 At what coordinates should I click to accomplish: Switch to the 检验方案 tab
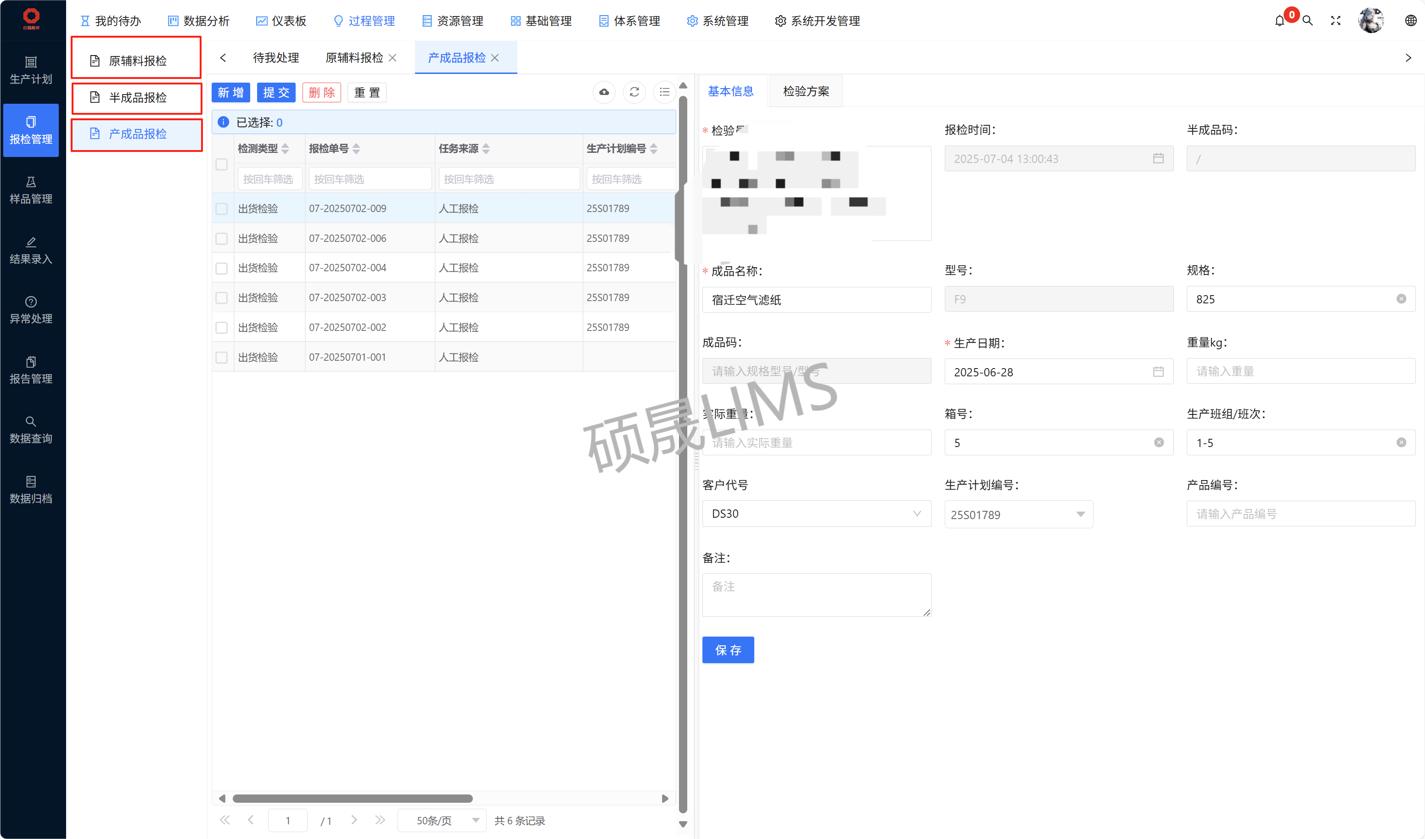point(805,92)
